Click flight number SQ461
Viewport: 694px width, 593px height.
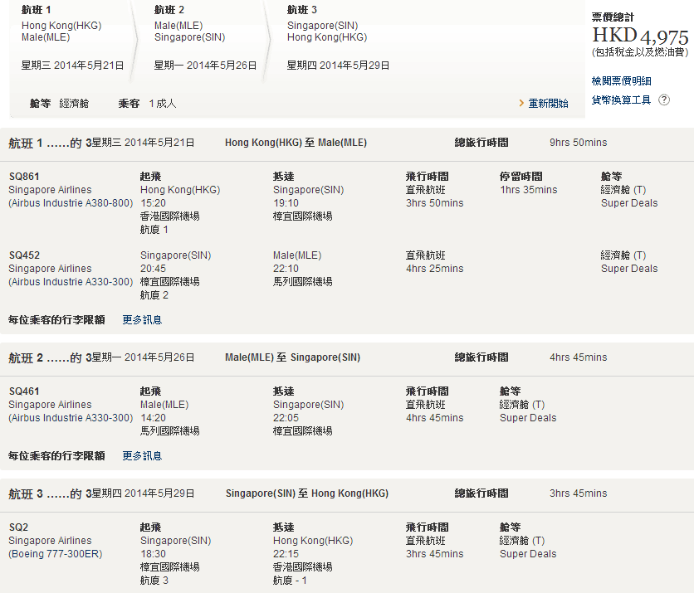[x=24, y=391]
